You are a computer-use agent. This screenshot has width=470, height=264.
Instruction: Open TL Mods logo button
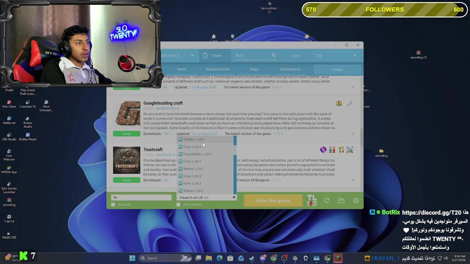coord(312,201)
